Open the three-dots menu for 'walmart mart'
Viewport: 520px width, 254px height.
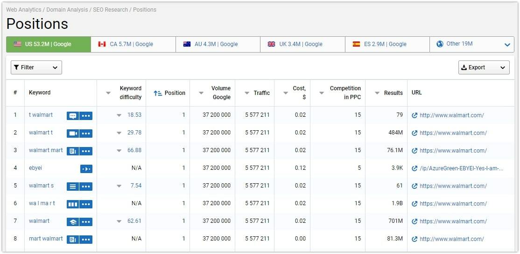(x=86, y=151)
